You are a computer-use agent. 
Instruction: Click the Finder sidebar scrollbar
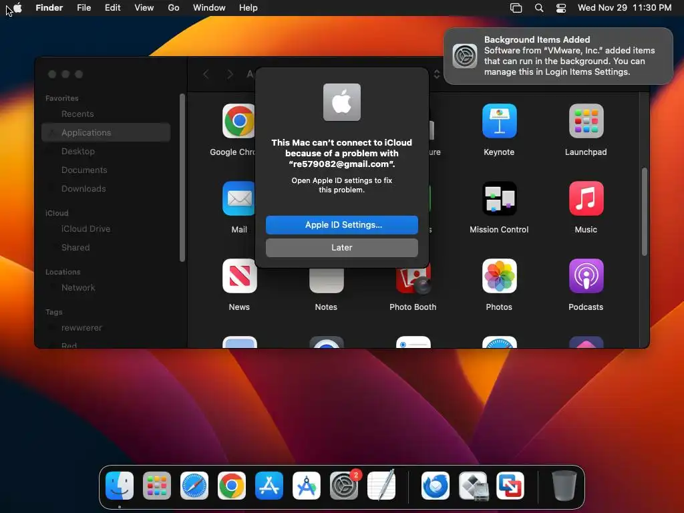click(x=182, y=178)
